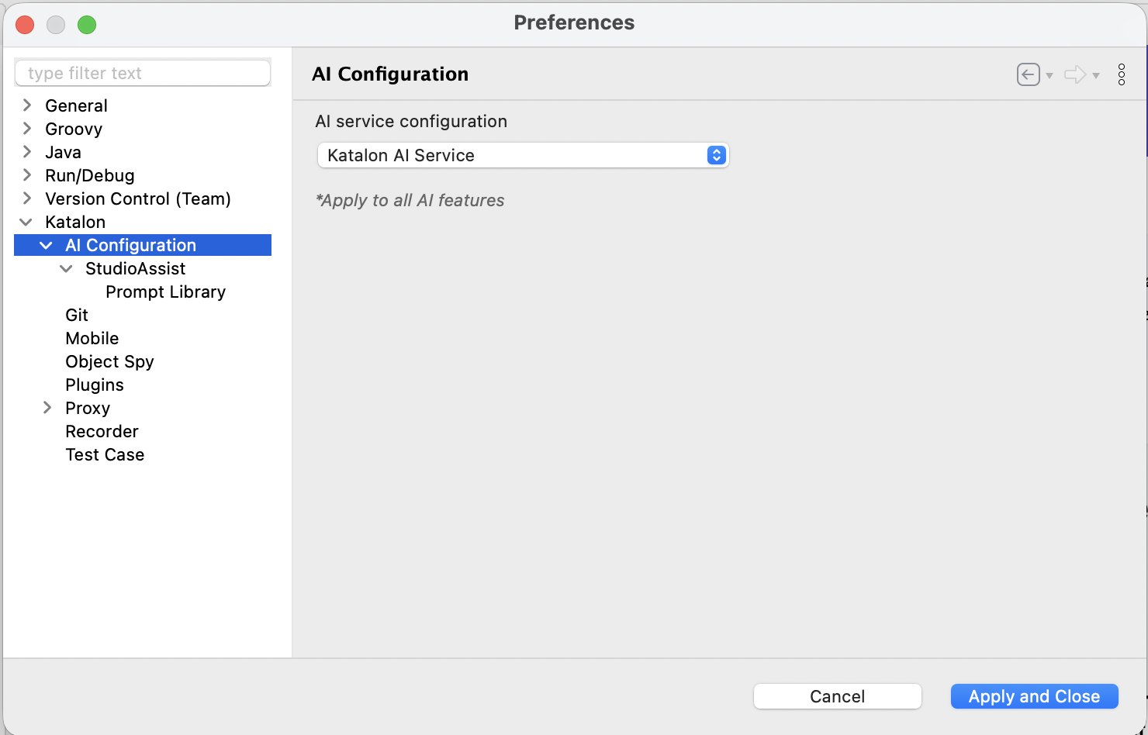This screenshot has width=1148, height=735.
Task: Open the Recorder preferences
Action: 102,431
